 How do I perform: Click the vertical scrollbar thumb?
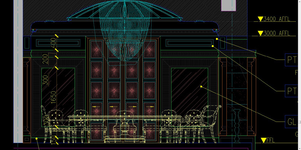(x=299, y=122)
